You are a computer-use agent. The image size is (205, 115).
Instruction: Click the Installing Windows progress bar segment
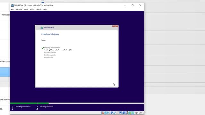coord(91,103)
